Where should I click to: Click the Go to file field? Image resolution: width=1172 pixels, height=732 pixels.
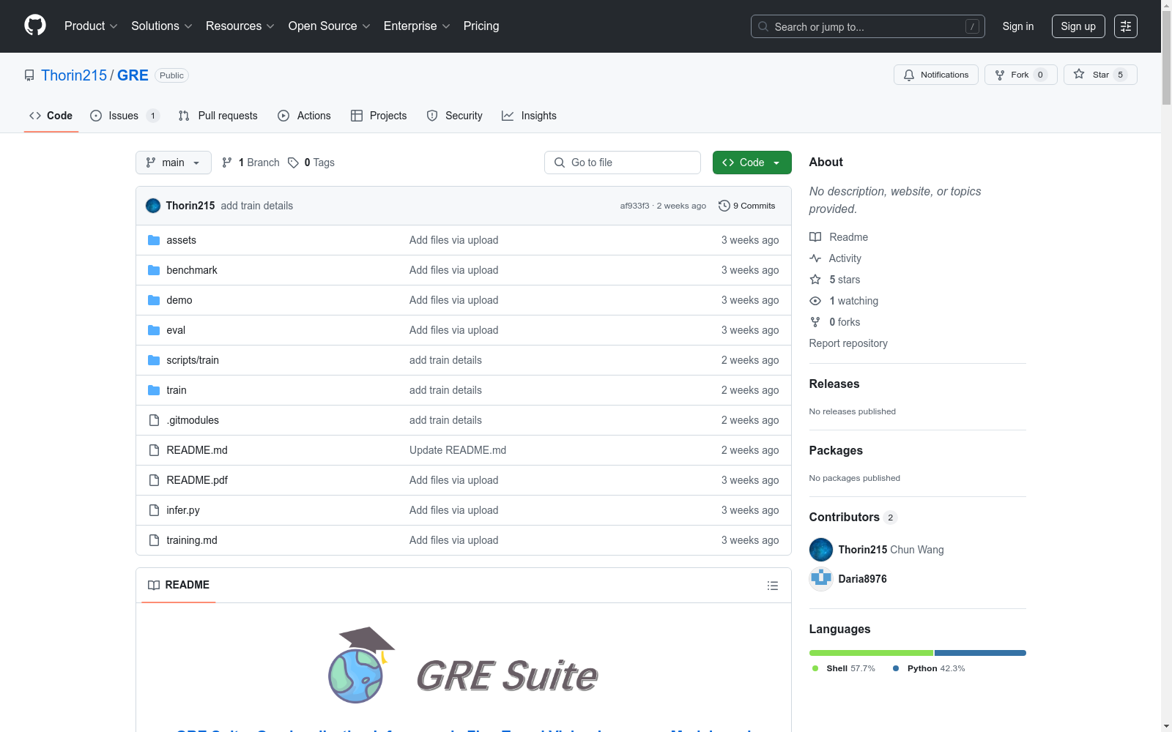(x=623, y=163)
